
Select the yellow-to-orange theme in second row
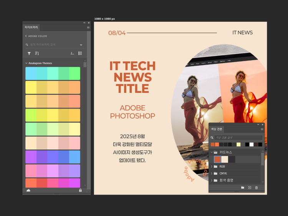53,87
